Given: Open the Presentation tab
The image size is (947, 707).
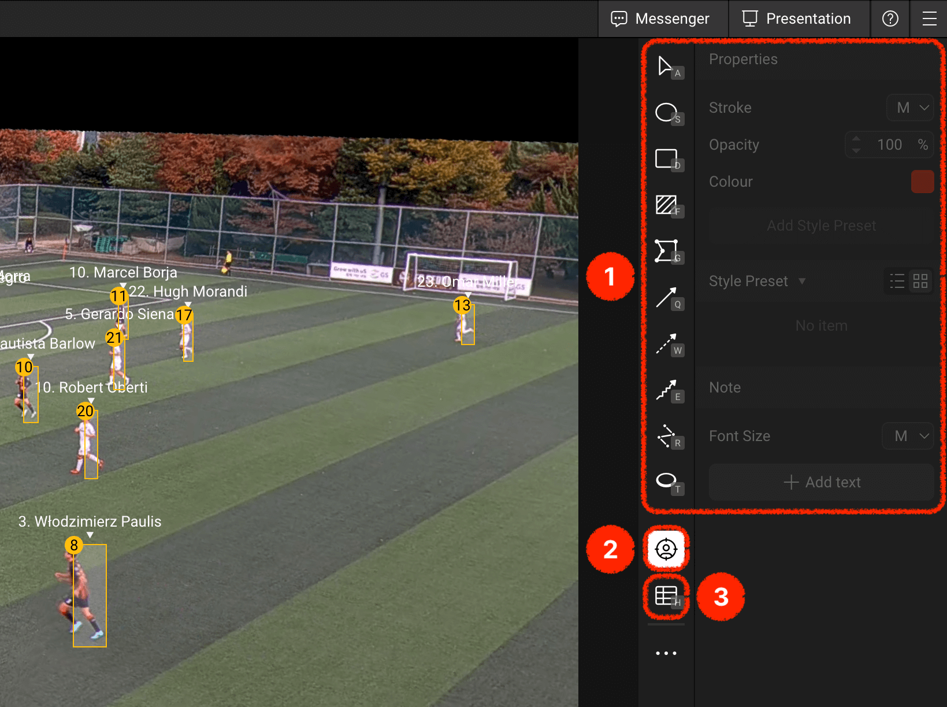Looking at the screenshot, I should tap(797, 18).
